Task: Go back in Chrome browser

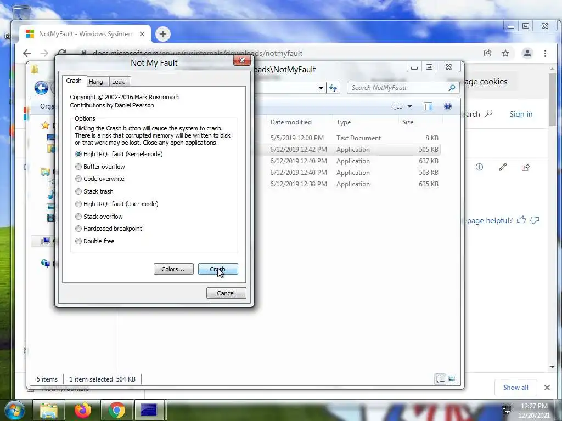Action: coord(27,53)
